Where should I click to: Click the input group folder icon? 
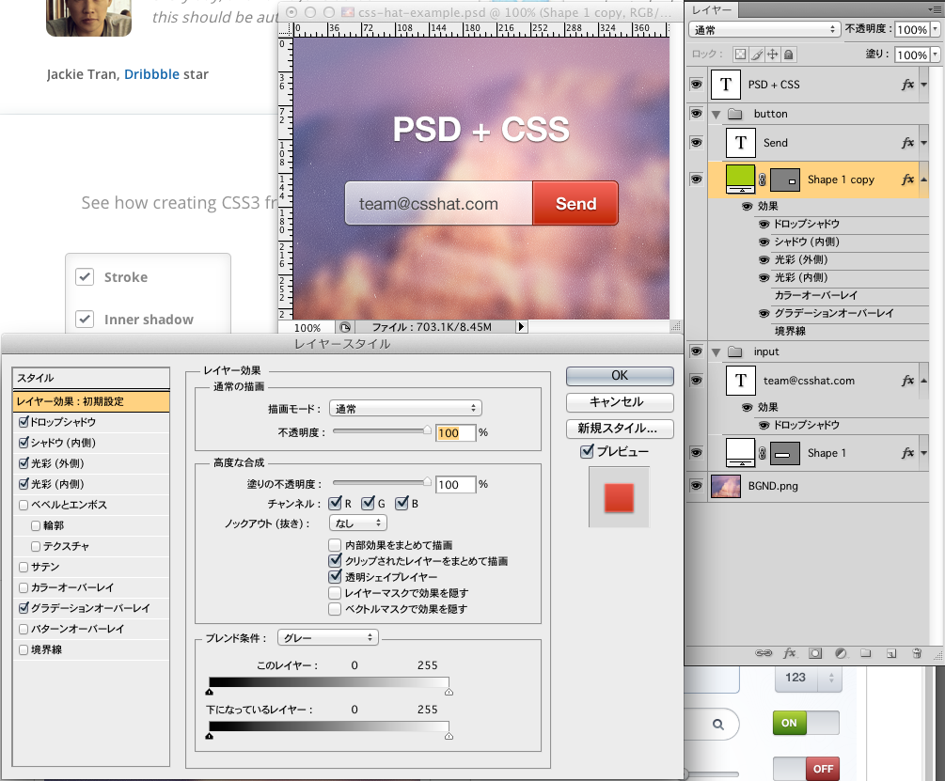[734, 351]
